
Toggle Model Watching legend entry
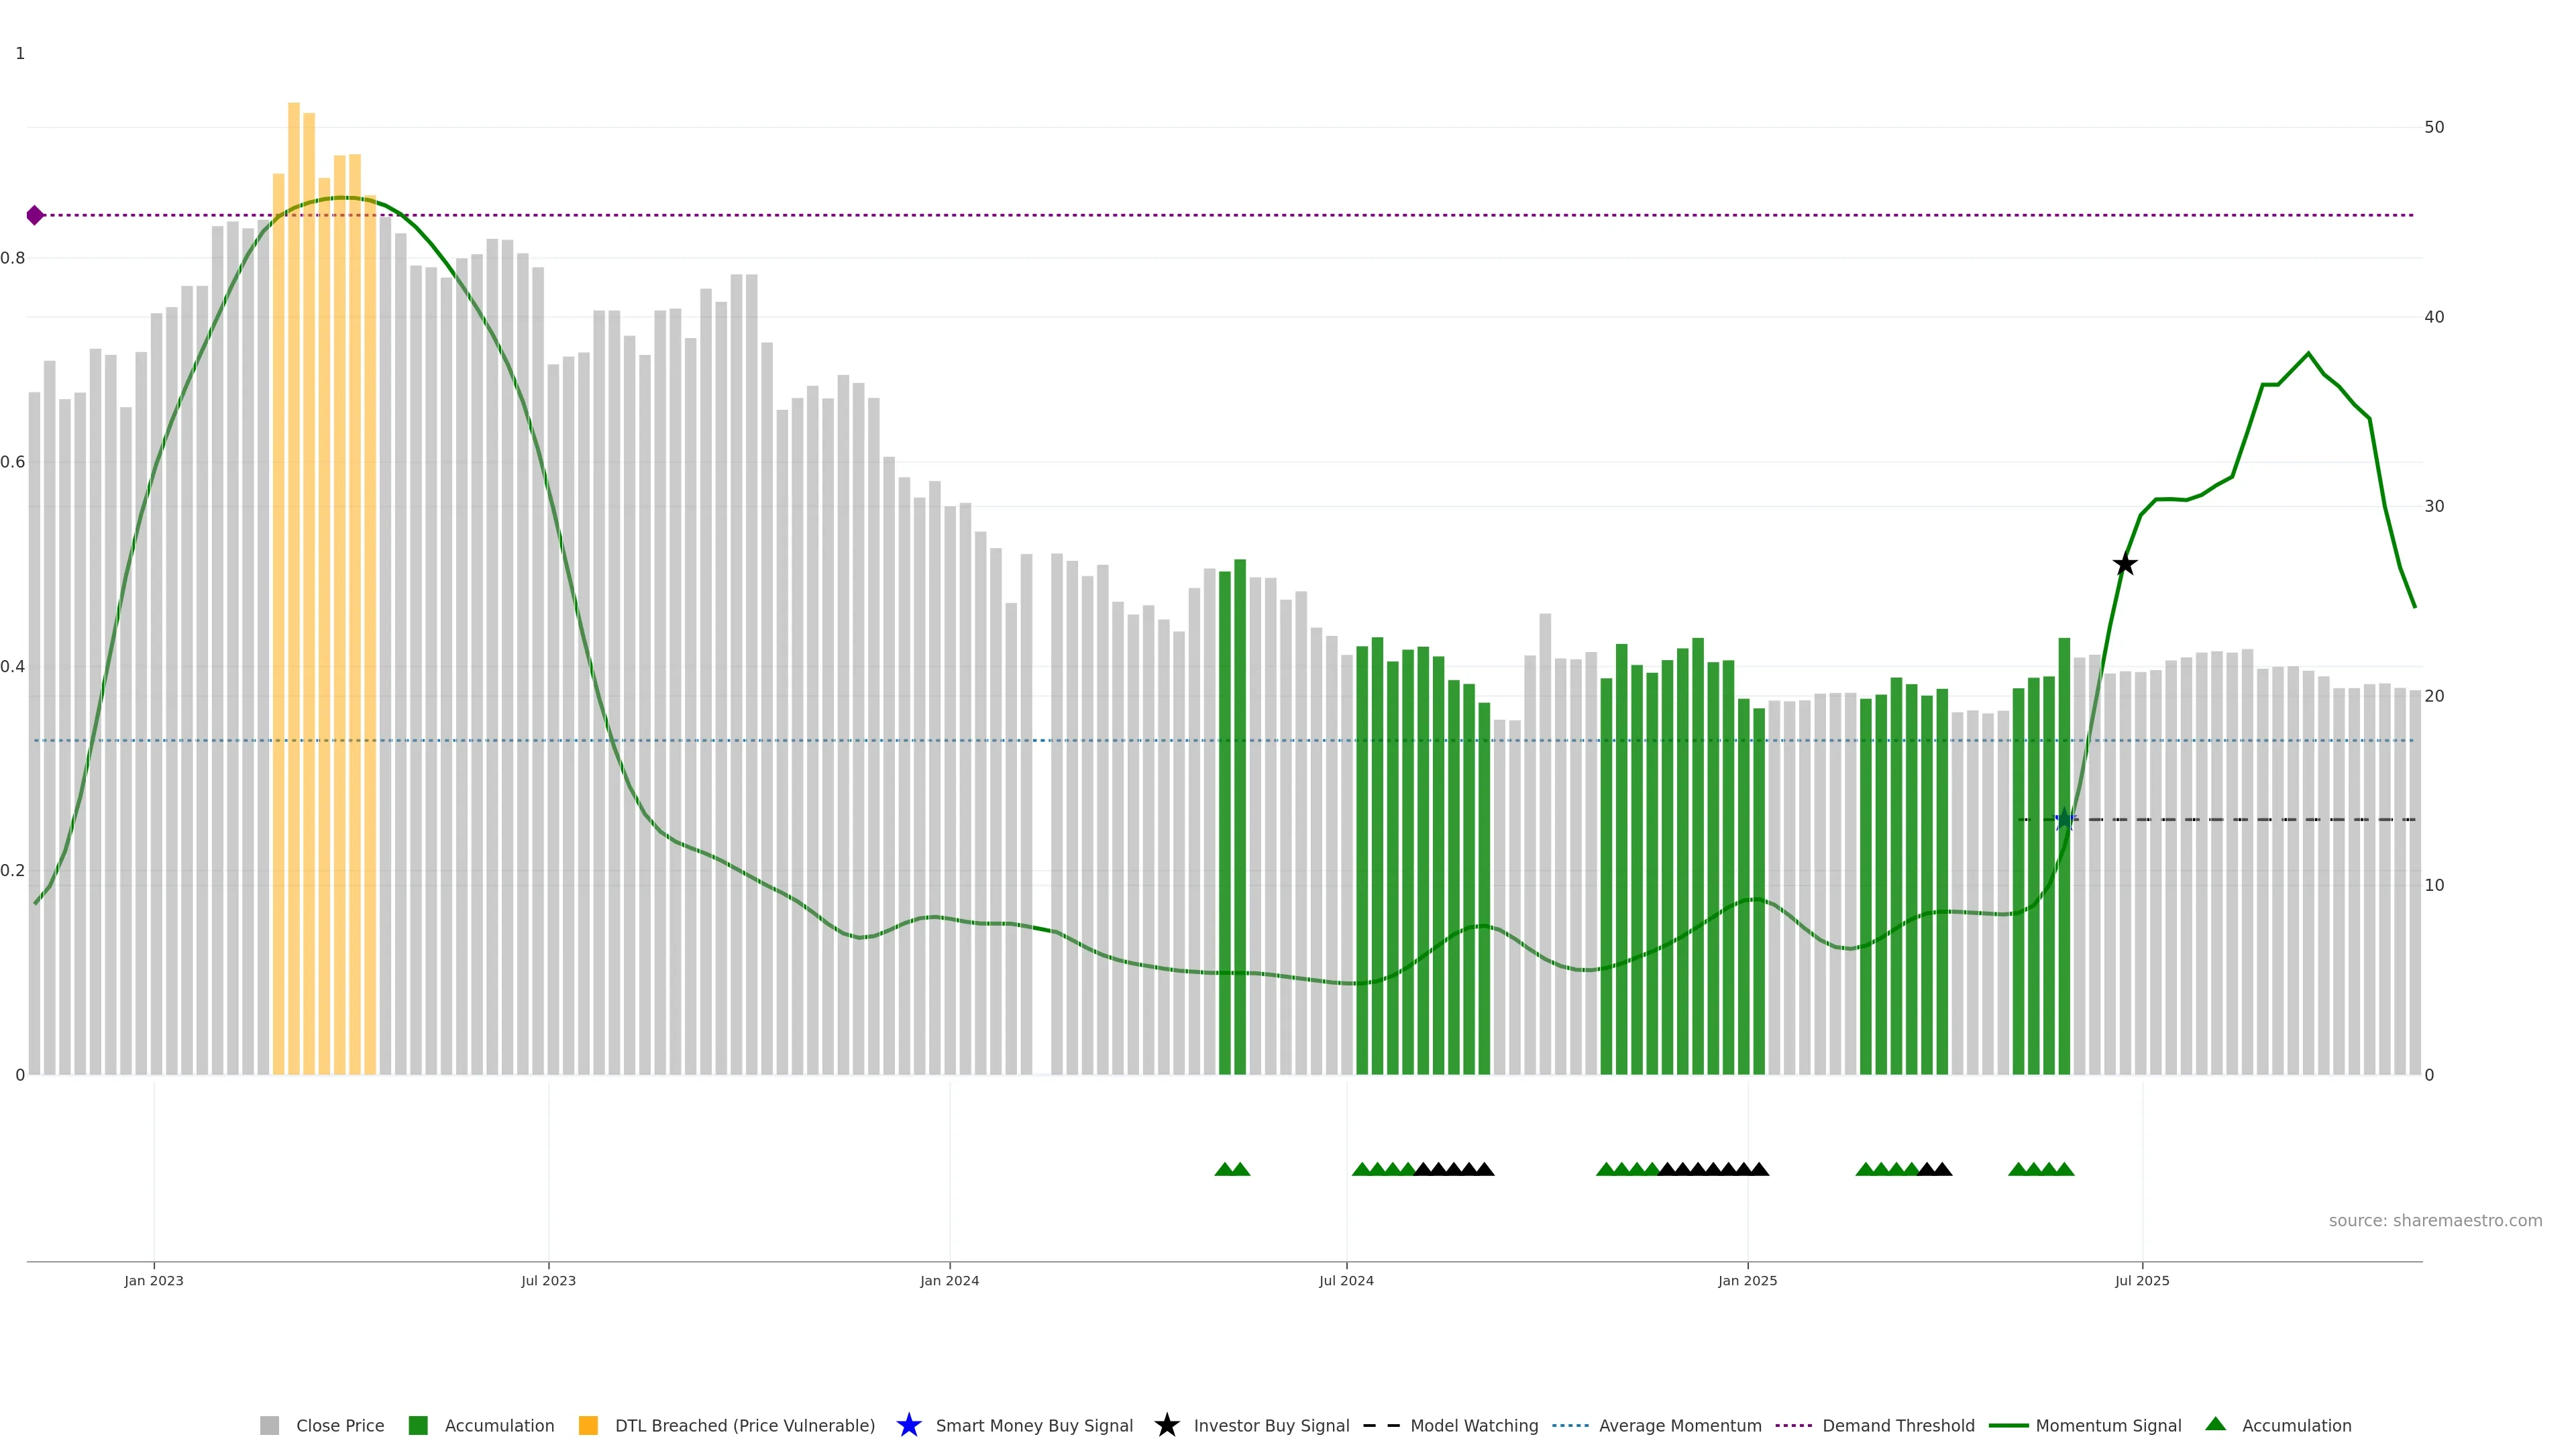tap(1473, 1425)
